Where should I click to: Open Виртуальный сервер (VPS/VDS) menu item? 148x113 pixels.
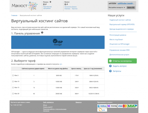(122, 24)
